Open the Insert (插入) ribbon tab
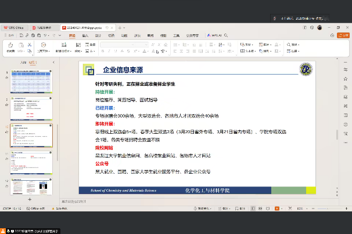Image resolution: width=352 pixels, height=234 pixels. 85,35
